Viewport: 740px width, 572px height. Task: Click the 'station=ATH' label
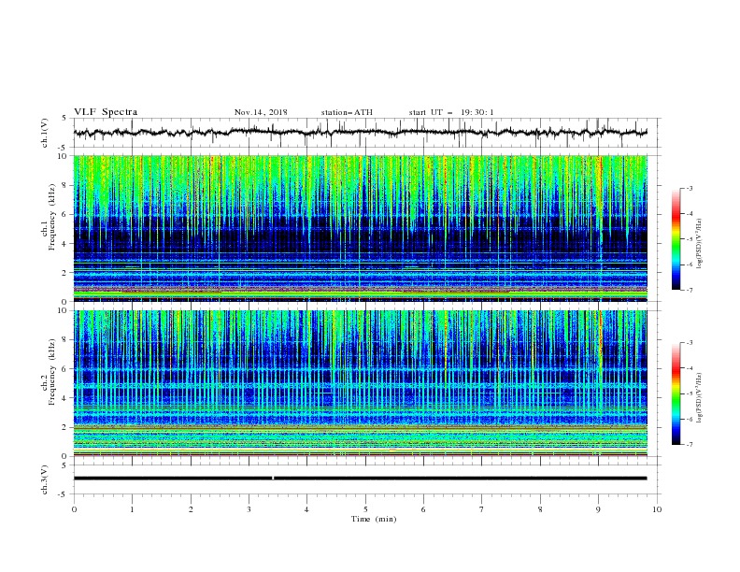(347, 112)
